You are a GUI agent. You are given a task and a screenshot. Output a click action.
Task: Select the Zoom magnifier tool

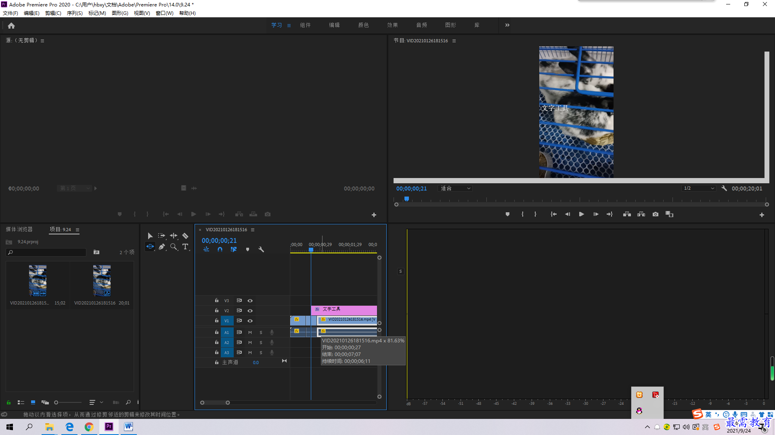[174, 246]
